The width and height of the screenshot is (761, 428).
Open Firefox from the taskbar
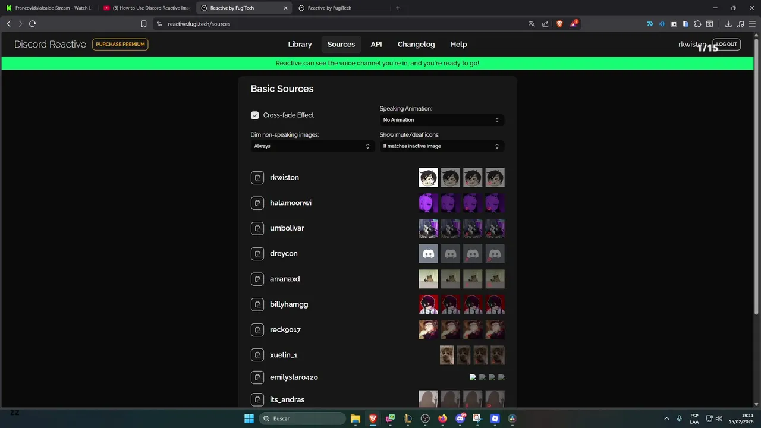click(442, 418)
